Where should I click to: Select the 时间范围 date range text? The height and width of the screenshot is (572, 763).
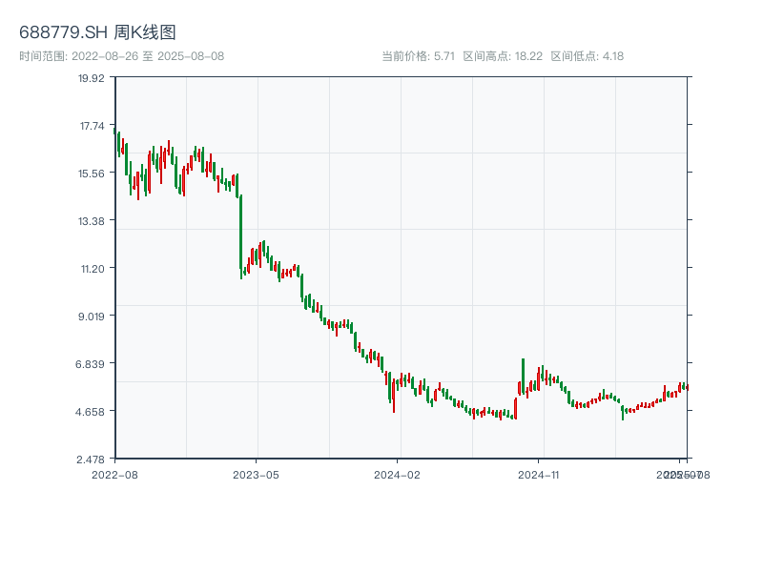(121, 56)
